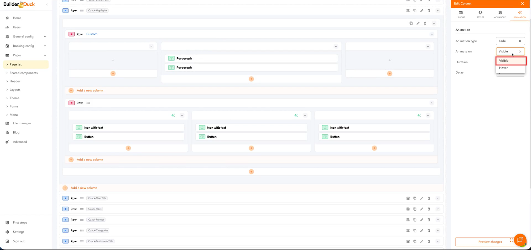The height and width of the screenshot is (250, 531).
Task: Open the widgets icon for the Cuack-FleetTitle row
Action: pos(408,198)
